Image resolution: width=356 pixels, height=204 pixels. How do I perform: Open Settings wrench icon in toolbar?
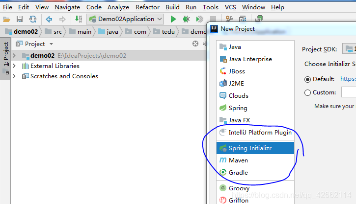(x=229, y=19)
